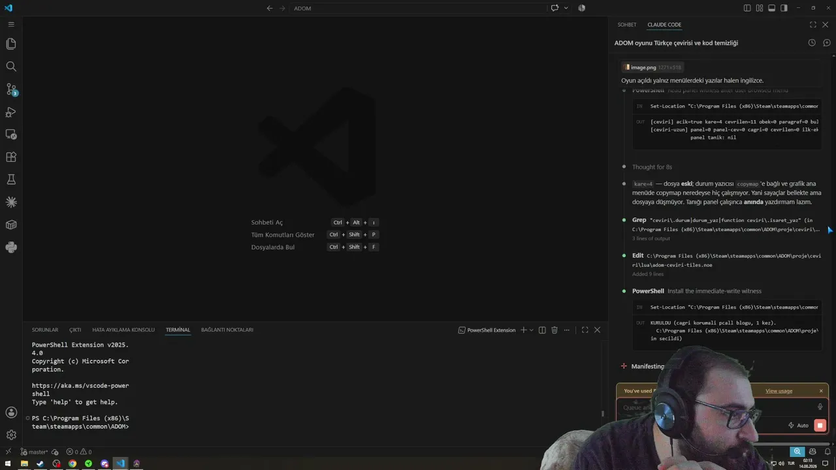Expand the 'Thought for 8s' block
Screen dimensions: 836x470
coord(652,167)
